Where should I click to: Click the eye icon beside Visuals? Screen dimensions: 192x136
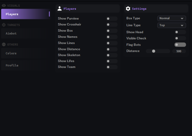click(4, 5)
